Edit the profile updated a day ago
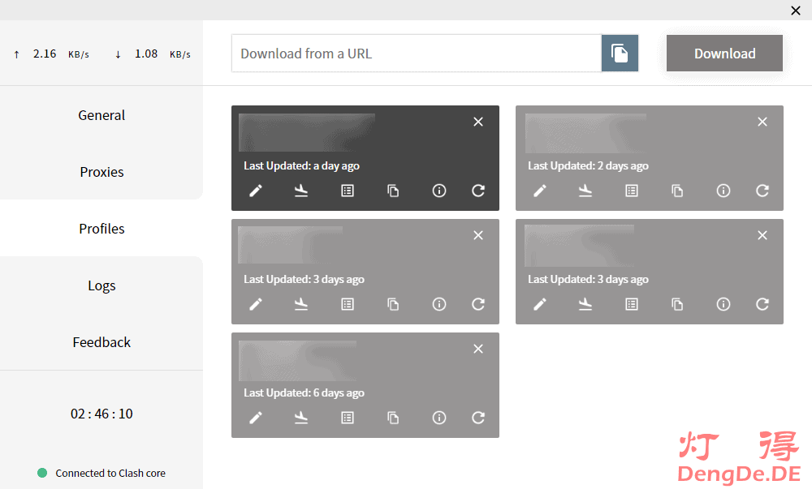812x489 pixels. pos(256,191)
